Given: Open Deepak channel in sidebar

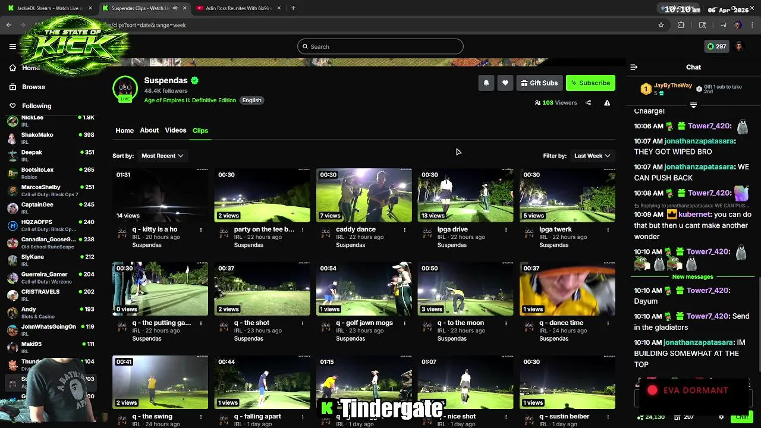Looking at the screenshot, I should 51,156.
